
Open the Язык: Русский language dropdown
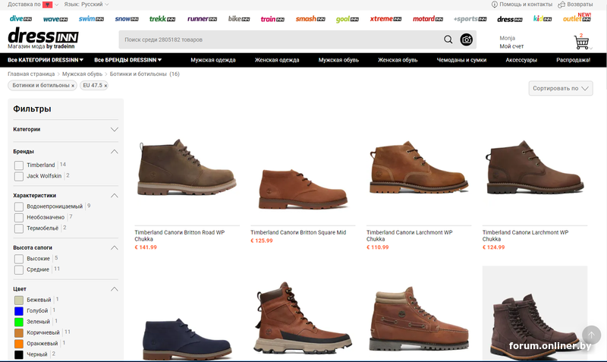pos(86,5)
